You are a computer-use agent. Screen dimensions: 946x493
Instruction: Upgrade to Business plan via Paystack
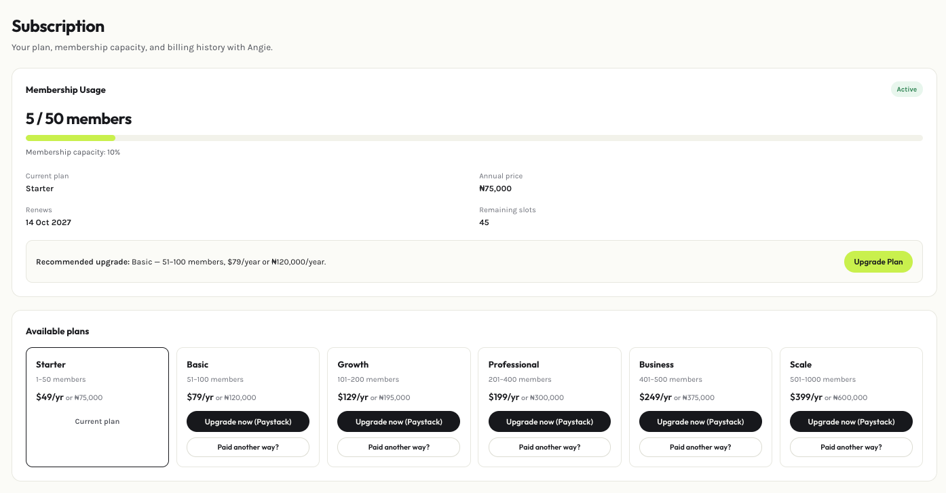pos(700,422)
